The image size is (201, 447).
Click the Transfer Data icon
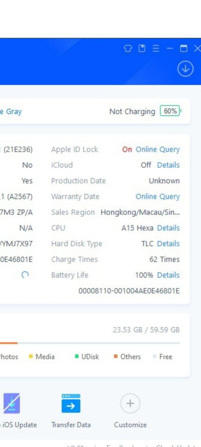[71, 403]
